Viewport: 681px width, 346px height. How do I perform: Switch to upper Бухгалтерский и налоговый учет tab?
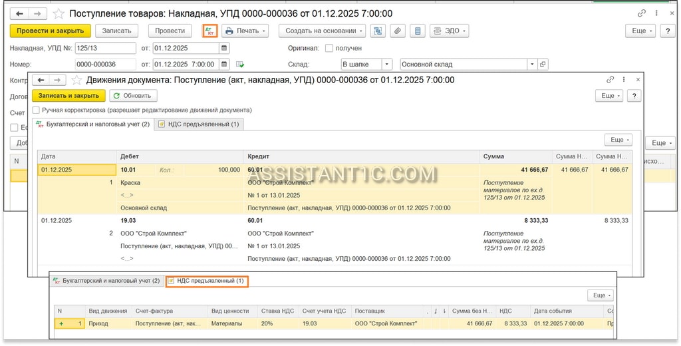click(93, 124)
